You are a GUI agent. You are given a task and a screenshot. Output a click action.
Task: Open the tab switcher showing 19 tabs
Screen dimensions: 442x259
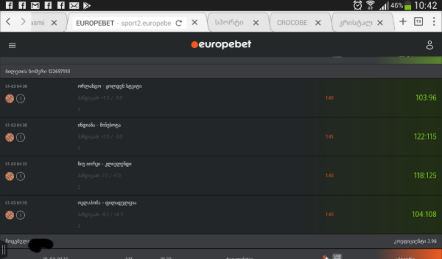(x=418, y=22)
